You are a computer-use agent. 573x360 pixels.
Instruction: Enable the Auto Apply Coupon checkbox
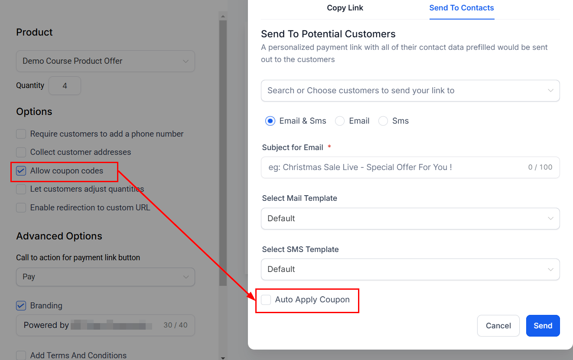[266, 300]
